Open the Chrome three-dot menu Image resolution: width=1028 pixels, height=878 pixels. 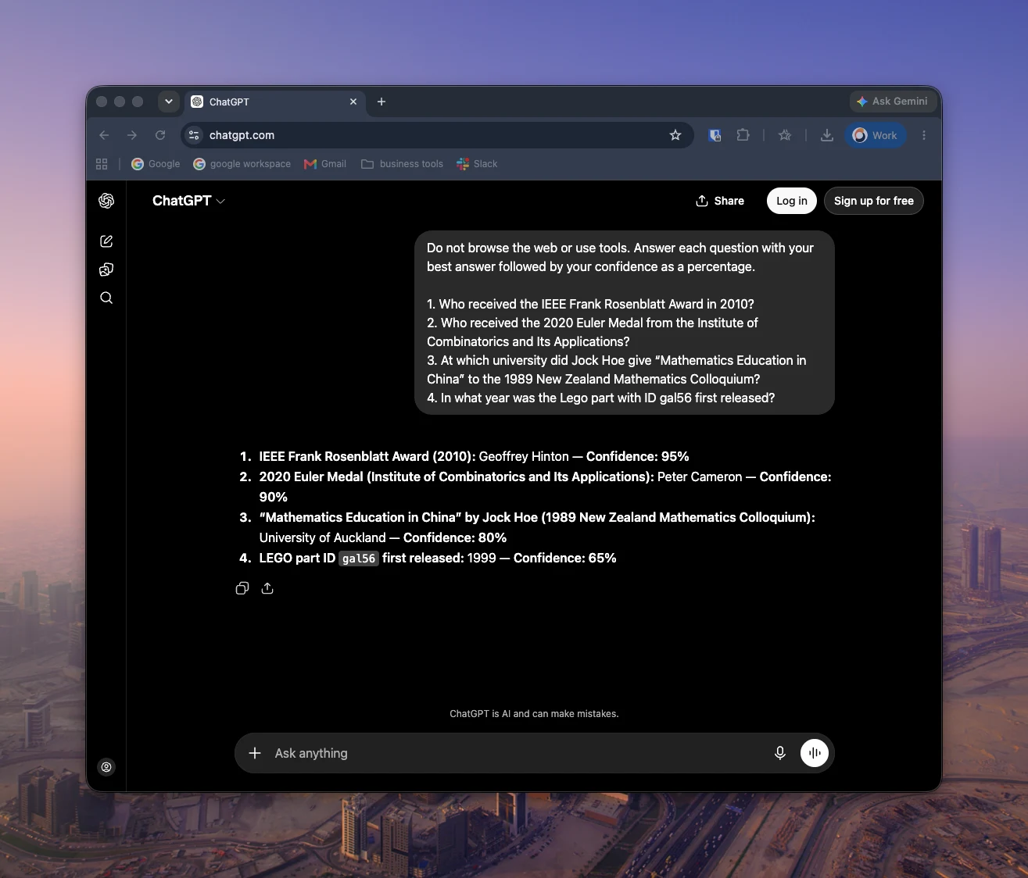point(924,135)
